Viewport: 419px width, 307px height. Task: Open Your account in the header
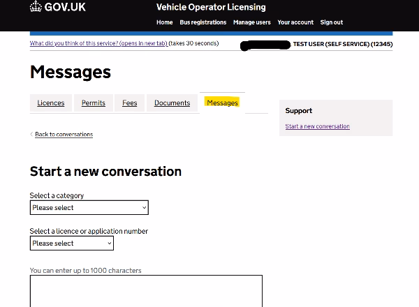pyautogui.click(x=295, y=22)
